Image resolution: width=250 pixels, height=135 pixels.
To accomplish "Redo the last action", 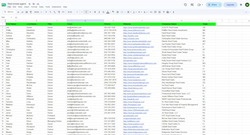I will pyautogui.click(x=22, y=12).
